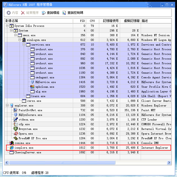Collapse the smss.exe tree node
The height and width of the screenshot is (177, 177).
click(x=15, y=35)
